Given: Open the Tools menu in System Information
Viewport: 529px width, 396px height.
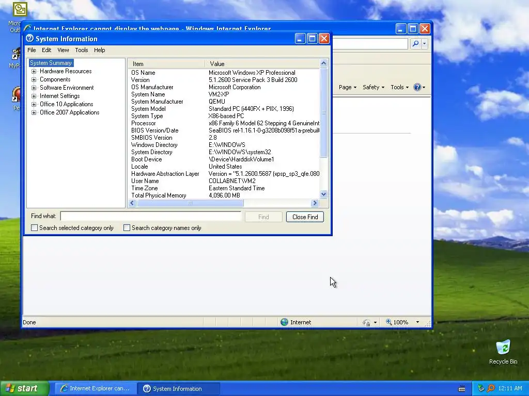Looking at the screenshot, I should point(81,50).
